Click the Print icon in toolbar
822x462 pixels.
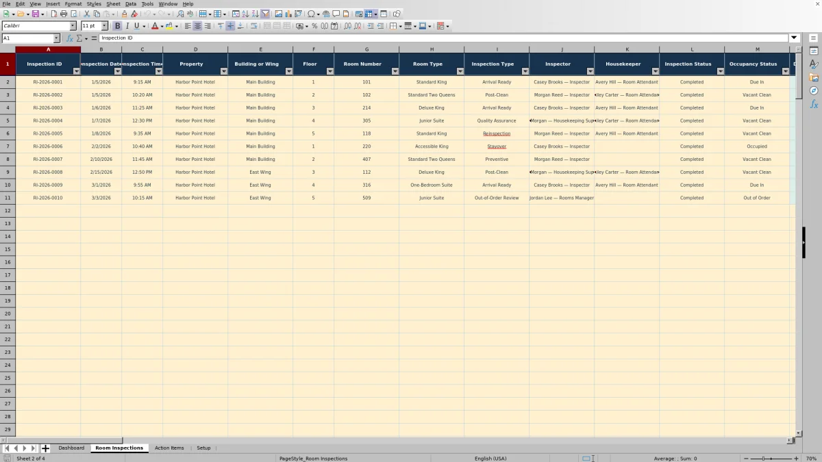[x=64, y=14]
